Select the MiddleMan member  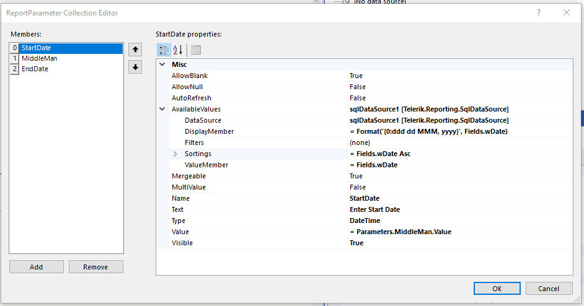pos(39,58)
